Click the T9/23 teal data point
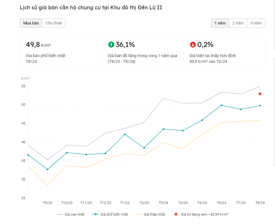275x224 pixels. coord(48,170)
